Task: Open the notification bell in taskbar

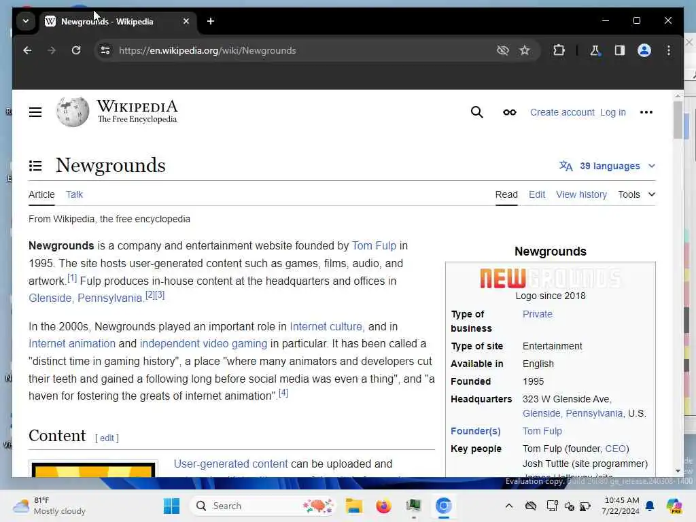Action: click(650, 506)
